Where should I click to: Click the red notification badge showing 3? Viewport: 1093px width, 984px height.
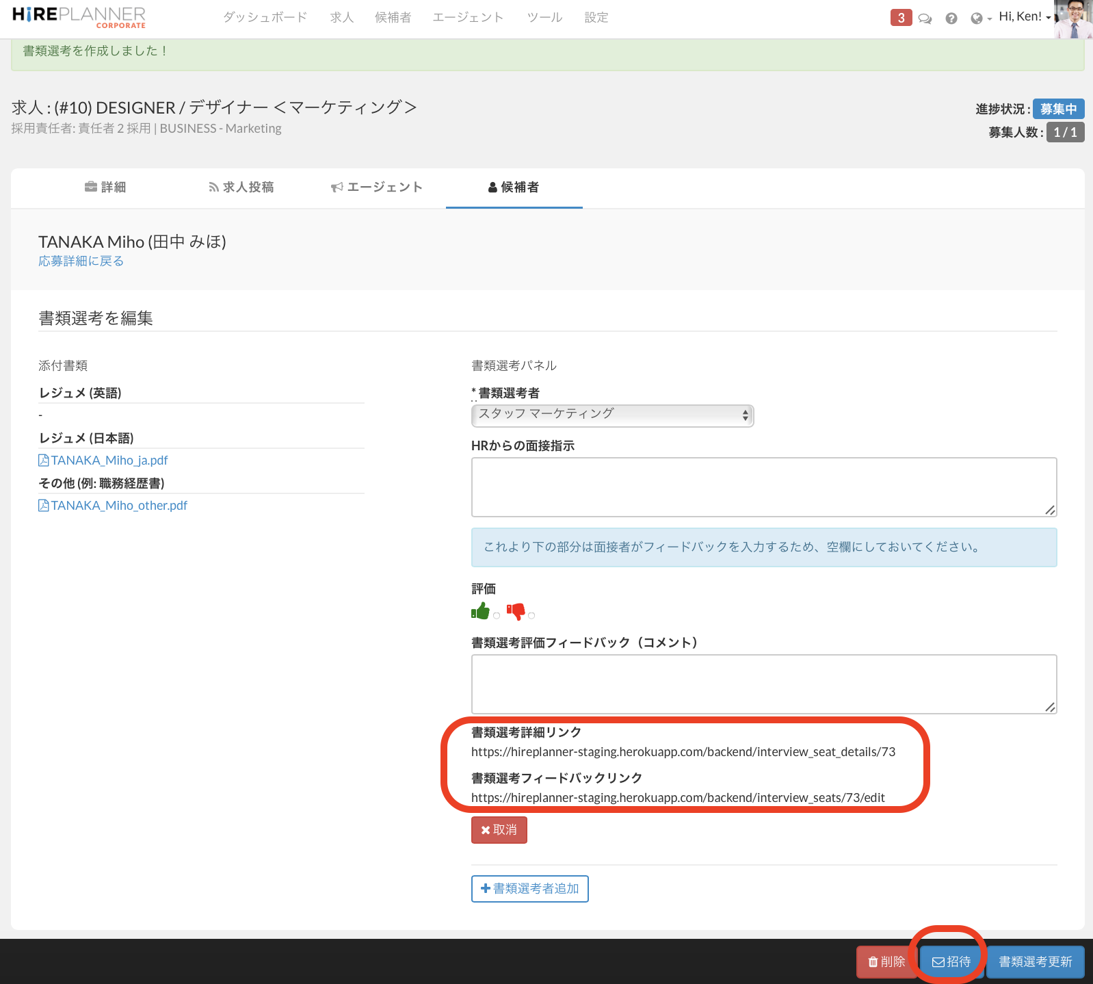pos(901,18)
